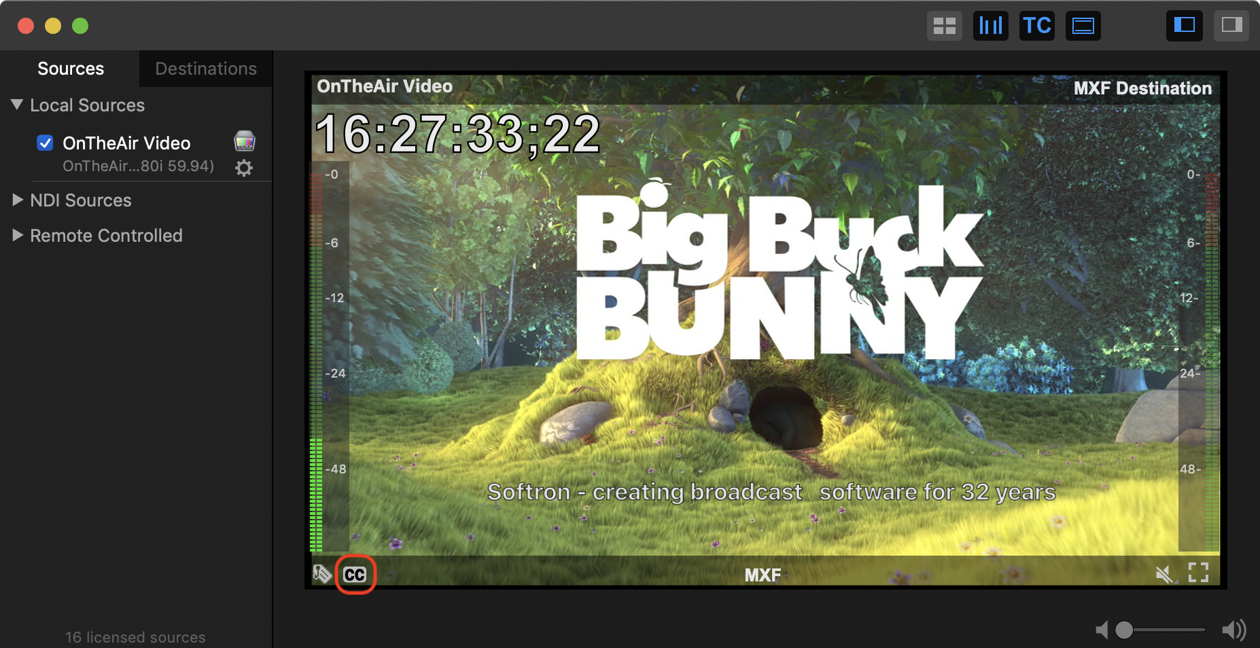Viewport: 1260px width, 648px height.
Task: Click the MXF label below the viewer
Action: [x=763, y=575]
